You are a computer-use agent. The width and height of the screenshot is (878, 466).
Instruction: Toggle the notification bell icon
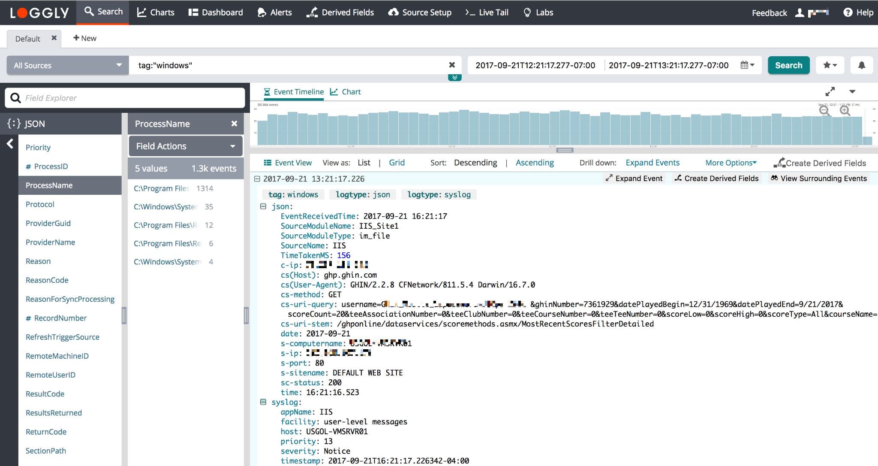coord(861,64)
